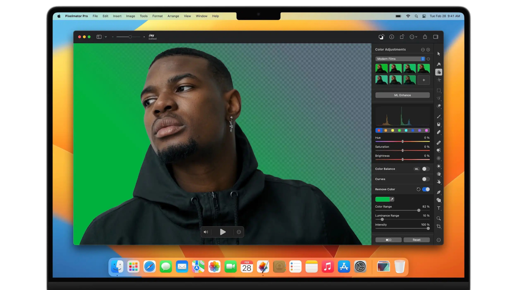Image resolution: width=517 pixels, height=290 pixels.
Task: Click the ML Enhance button
Action: pyautogui.click(x=402, y=95)
